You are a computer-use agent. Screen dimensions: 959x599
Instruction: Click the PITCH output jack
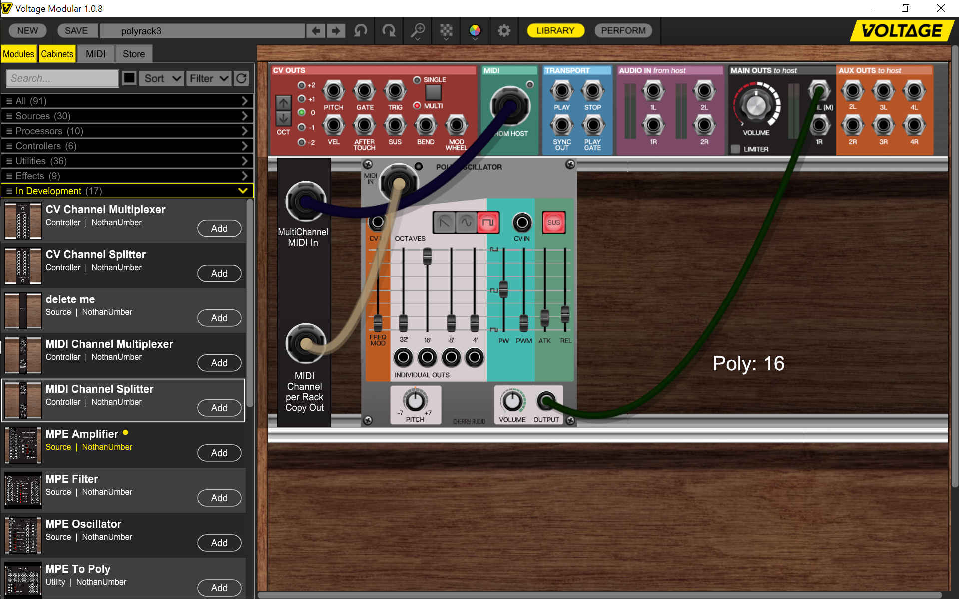(x=333, y=91)
